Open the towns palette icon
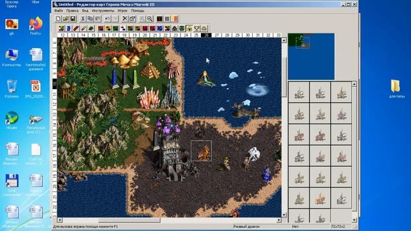Image resolution: width=411 pixels, height=231 pixels. pyautogui.click(x=174, y=28)
